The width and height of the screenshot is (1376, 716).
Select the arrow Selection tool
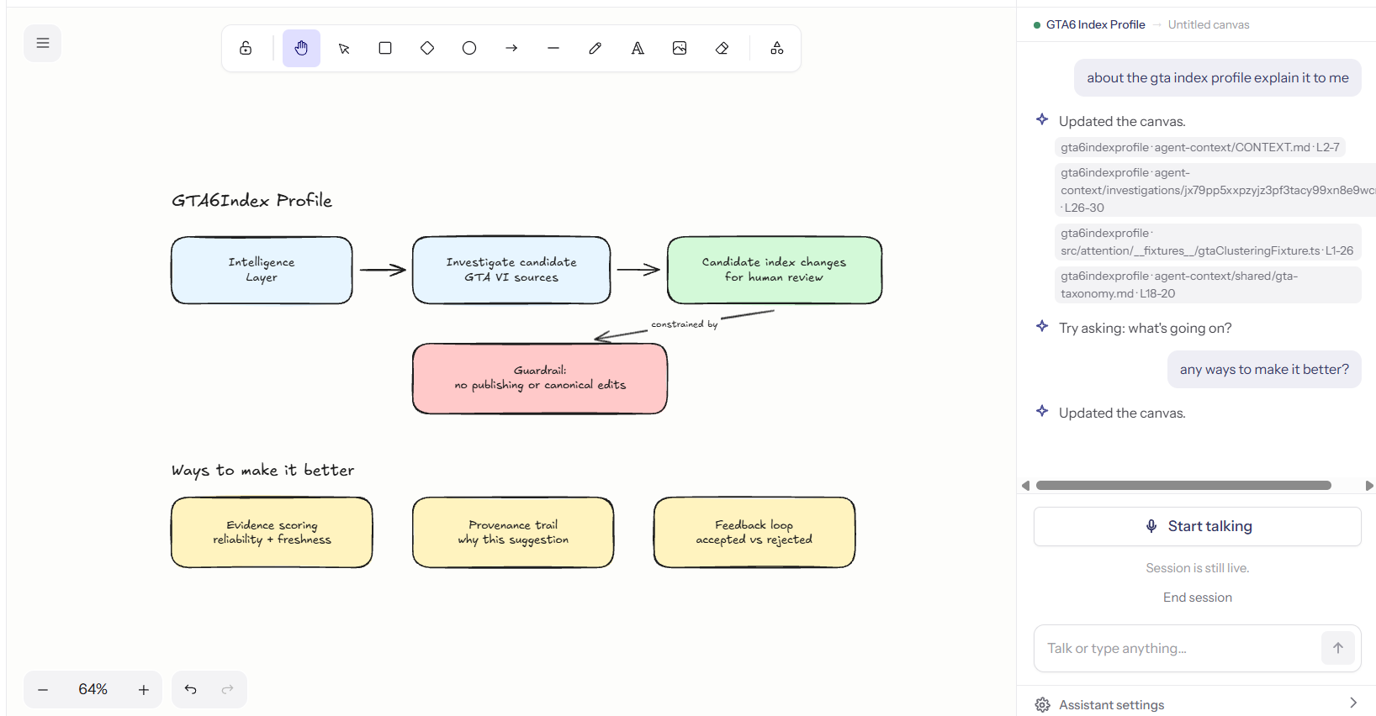[x=343, y=48]
